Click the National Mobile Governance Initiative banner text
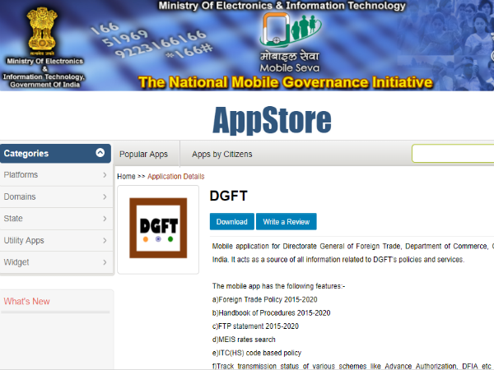Viewport: 494px width, 370px height. pyautogui.click(x=285, y=82)
